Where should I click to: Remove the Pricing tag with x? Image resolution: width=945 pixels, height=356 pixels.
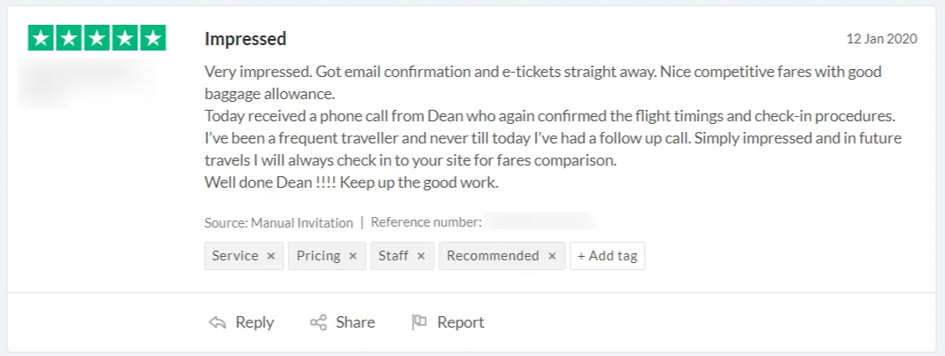click(x=352, y=256)
